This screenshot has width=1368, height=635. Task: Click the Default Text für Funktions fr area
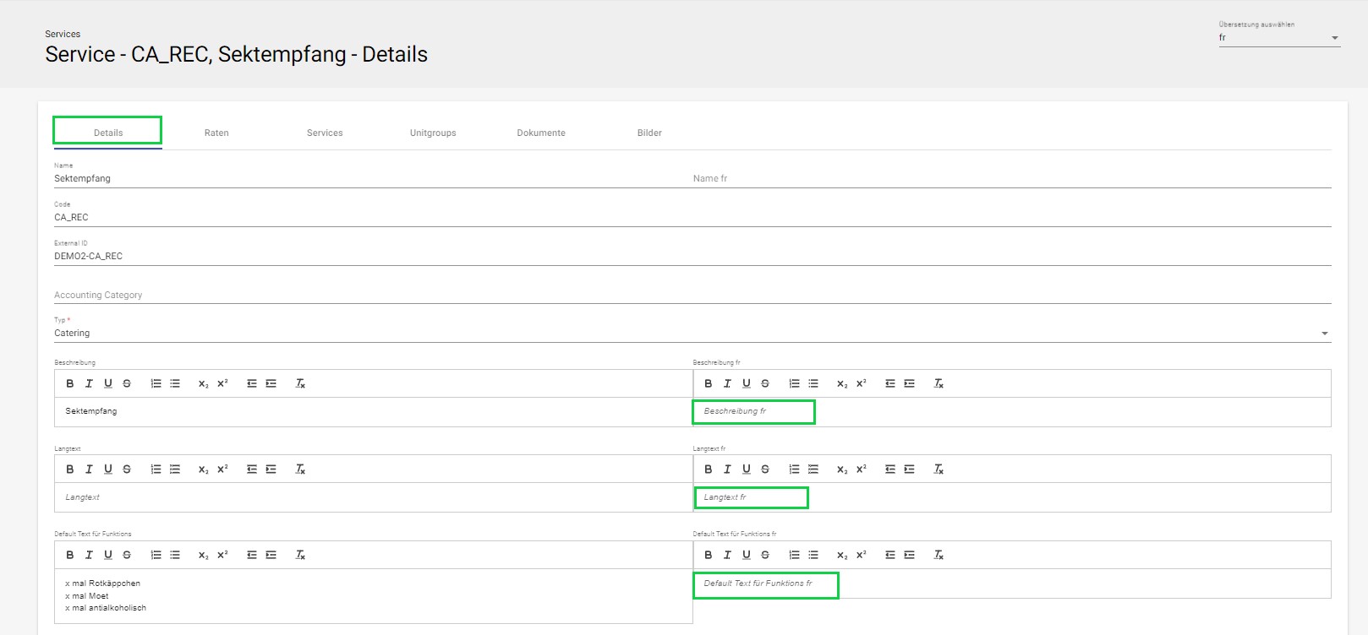[x=1012, y=583]
